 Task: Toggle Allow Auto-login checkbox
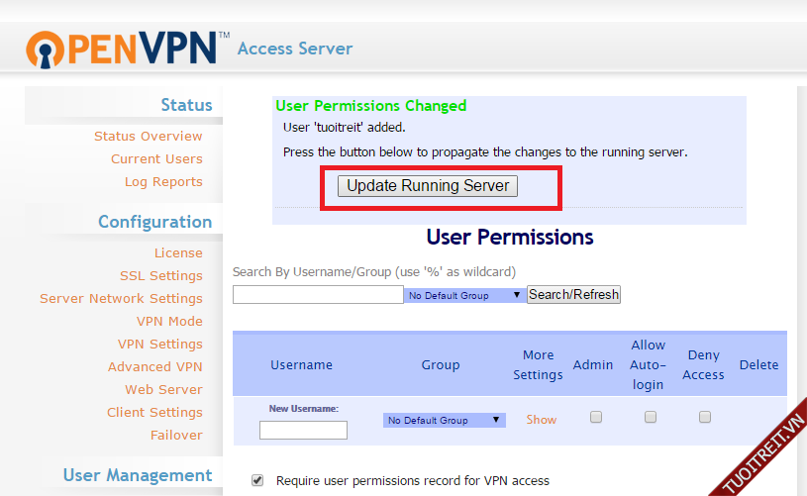click(651, 418)
